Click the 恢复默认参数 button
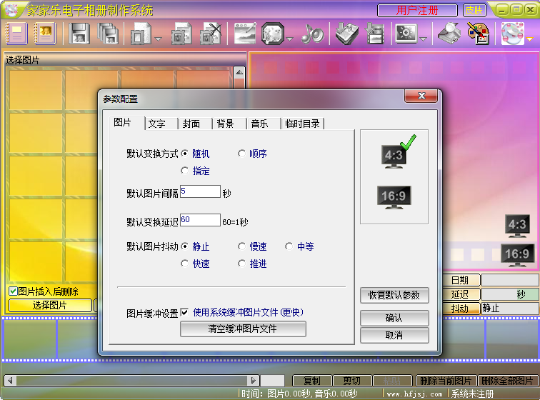This screenshot has height=400, width=540. (x=394, y=295)
